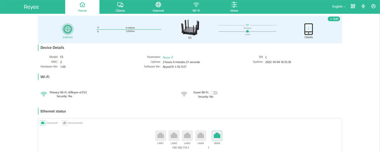
Task: Click the LAN2 port icon
Action: (x=174, y=136)
